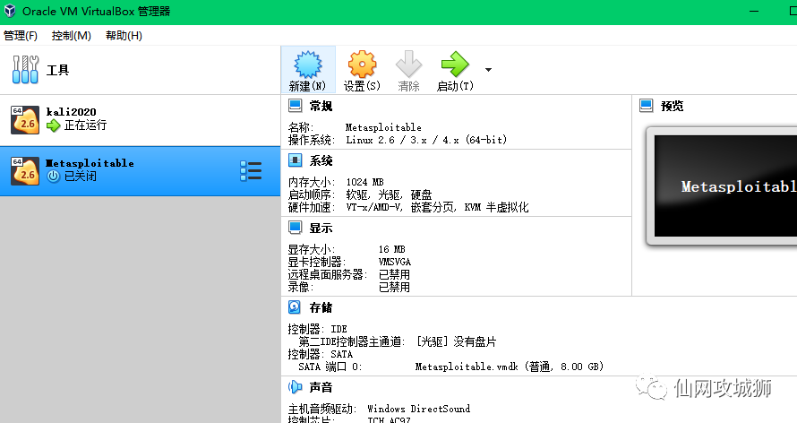Click boot order '软驱, 光驱, 硬盘'

(x=389, y=194)
